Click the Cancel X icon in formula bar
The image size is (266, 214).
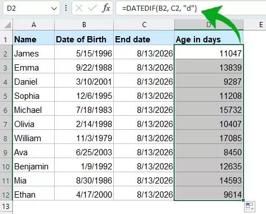(x=79, y=8)
